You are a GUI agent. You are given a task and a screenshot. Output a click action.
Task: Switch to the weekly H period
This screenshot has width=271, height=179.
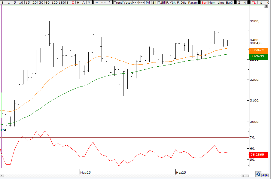[x=78, y=2]
